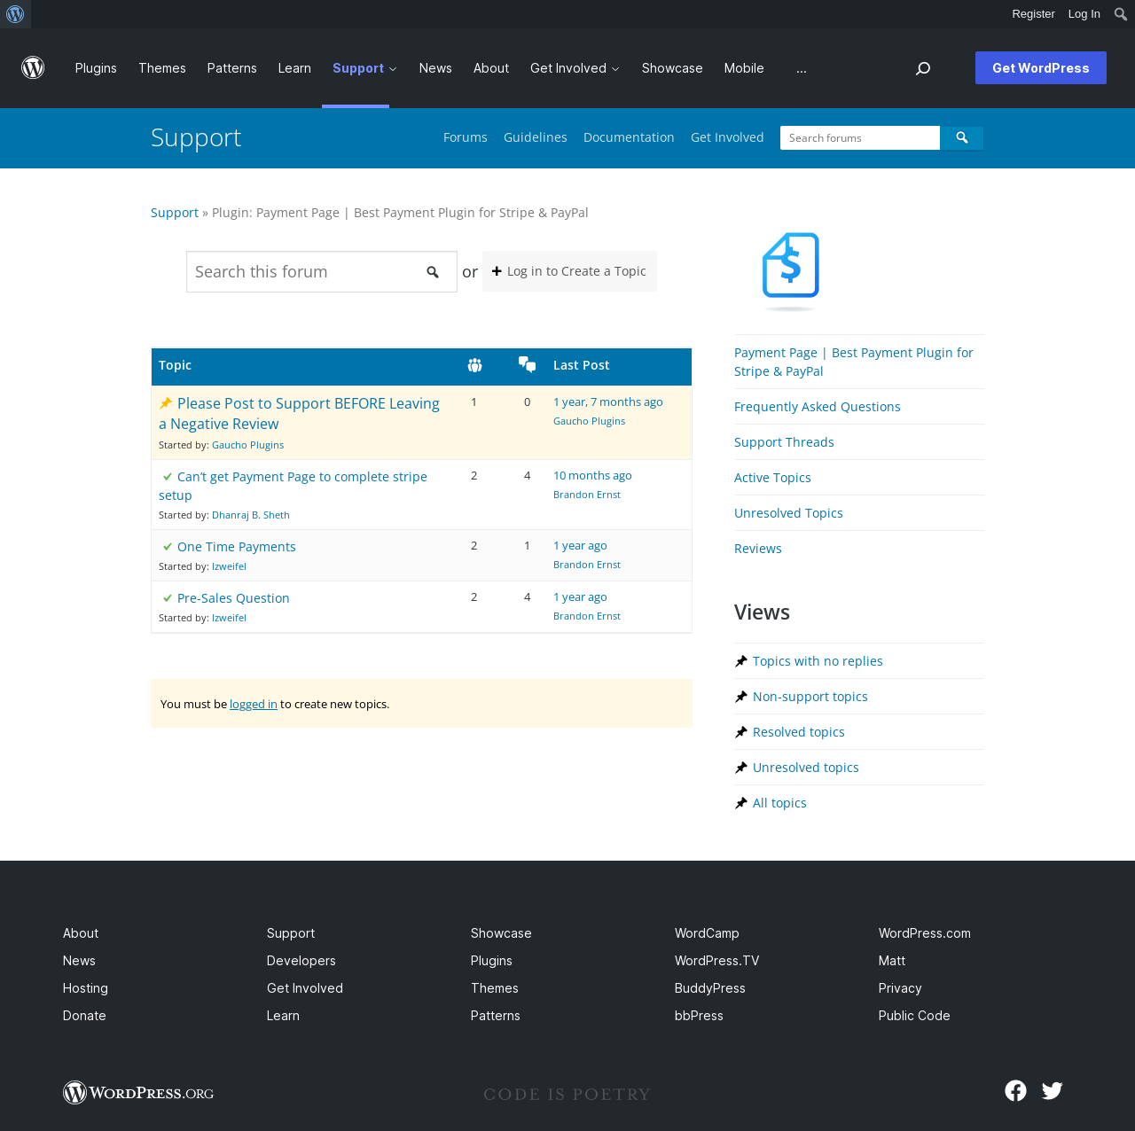The image size is (1135, 1131).
Task: Open the 'One Time Payments' topic
Action: (x=237, y=547)
